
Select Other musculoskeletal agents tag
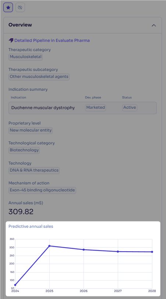point(39,77)
